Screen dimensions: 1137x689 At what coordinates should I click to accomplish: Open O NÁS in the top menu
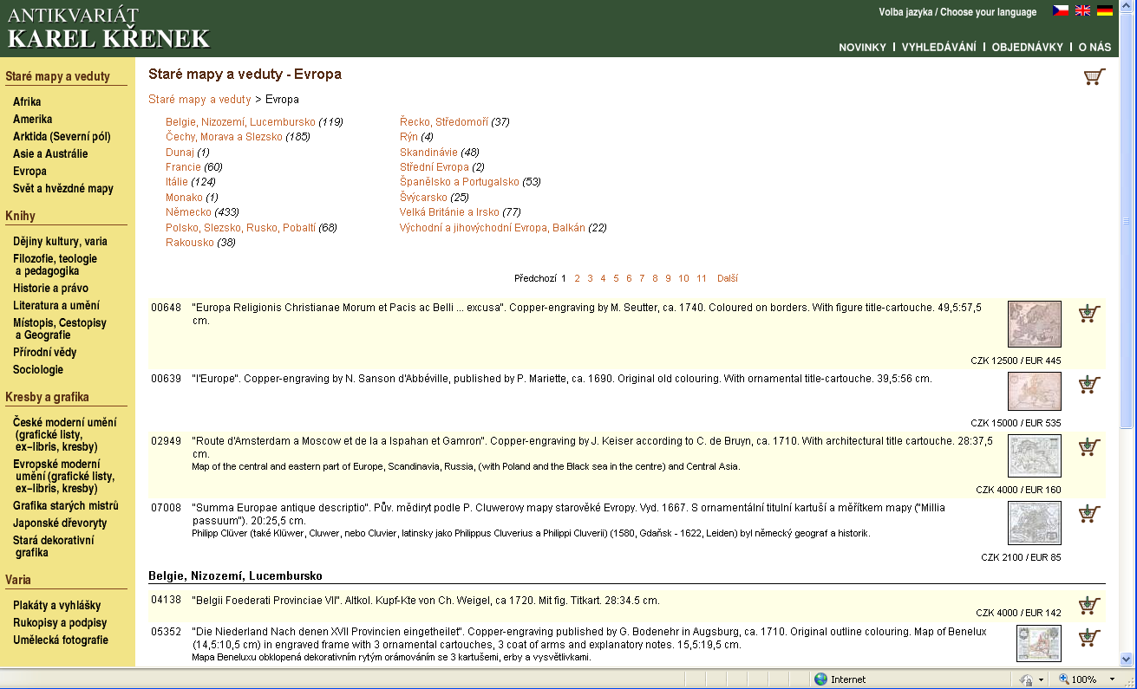coord(1095,48)
